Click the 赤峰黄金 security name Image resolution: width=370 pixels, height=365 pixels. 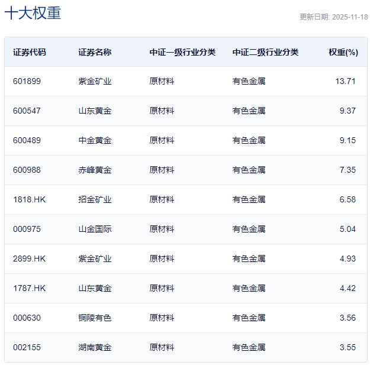click(x=95, y=170)
